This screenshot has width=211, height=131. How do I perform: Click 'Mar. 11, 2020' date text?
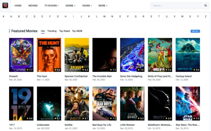point(43,80)
